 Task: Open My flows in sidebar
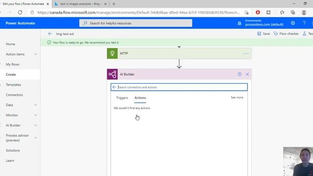[x=13, y=64]
